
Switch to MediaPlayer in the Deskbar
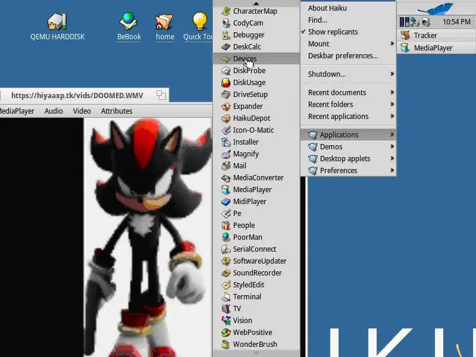(437, 48)
